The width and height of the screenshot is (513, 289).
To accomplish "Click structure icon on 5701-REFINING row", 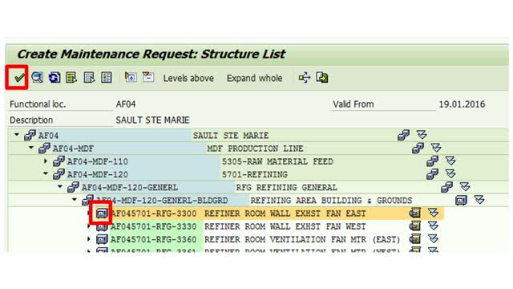I will pyautogui.click(x=432, y=174).
